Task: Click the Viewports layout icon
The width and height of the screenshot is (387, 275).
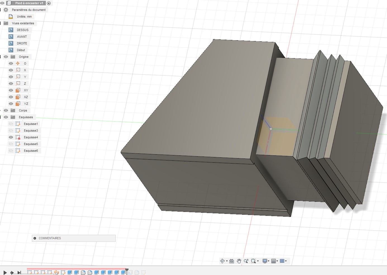Action: 282,261
